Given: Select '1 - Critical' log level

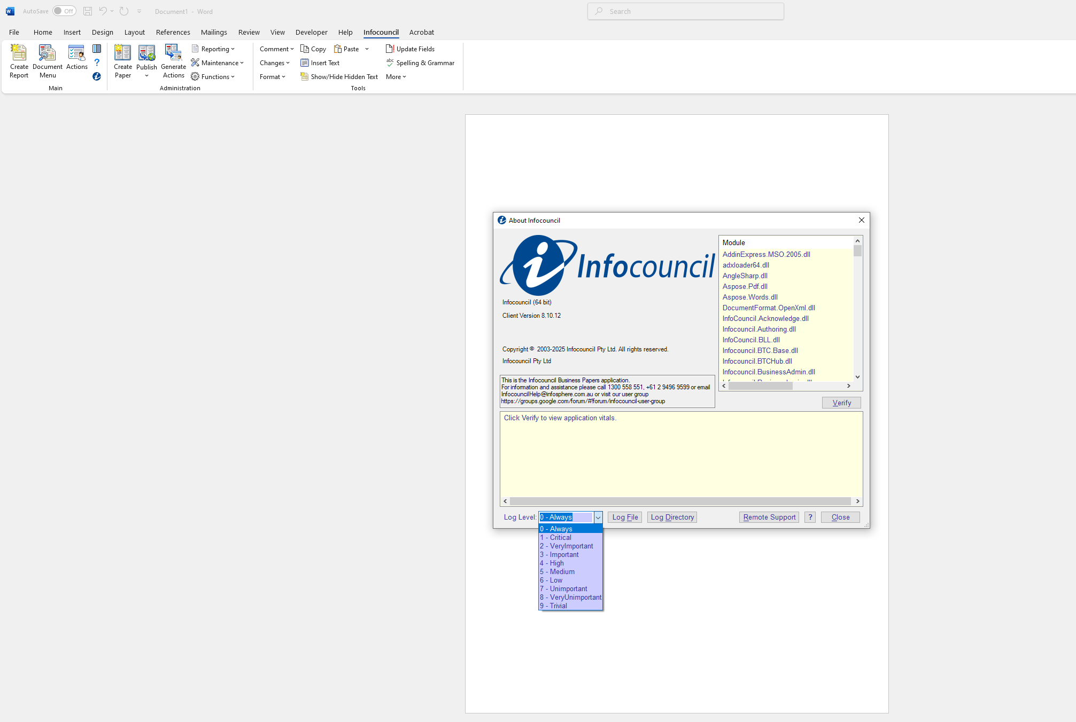Looking at the screenshot, I should pos(570,537).
